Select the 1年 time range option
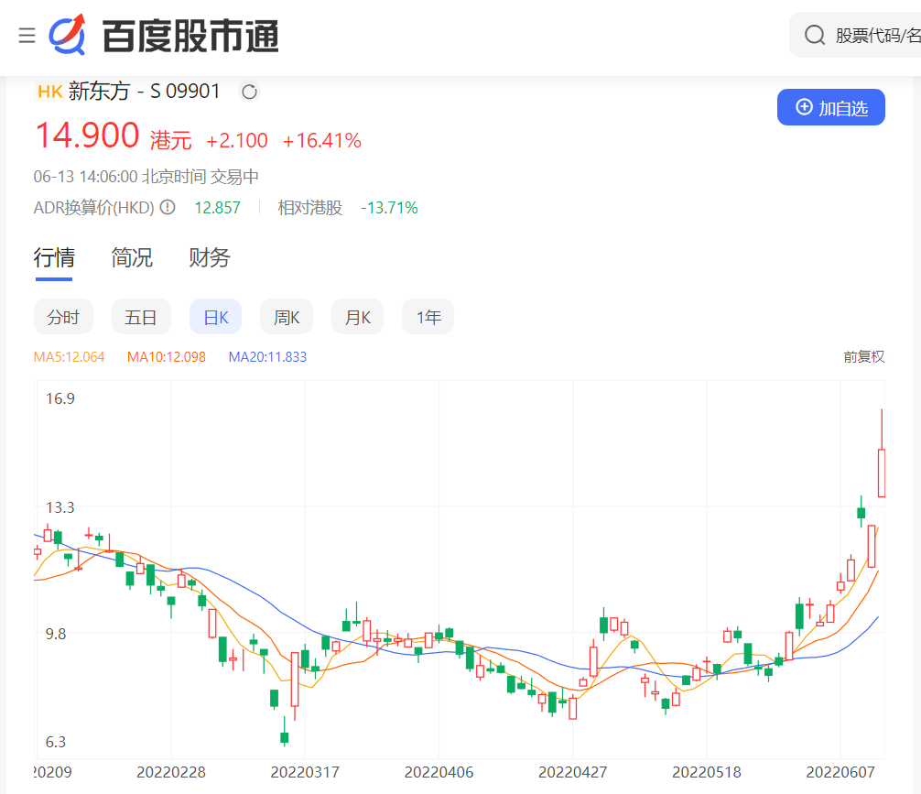 pos(428,316)
